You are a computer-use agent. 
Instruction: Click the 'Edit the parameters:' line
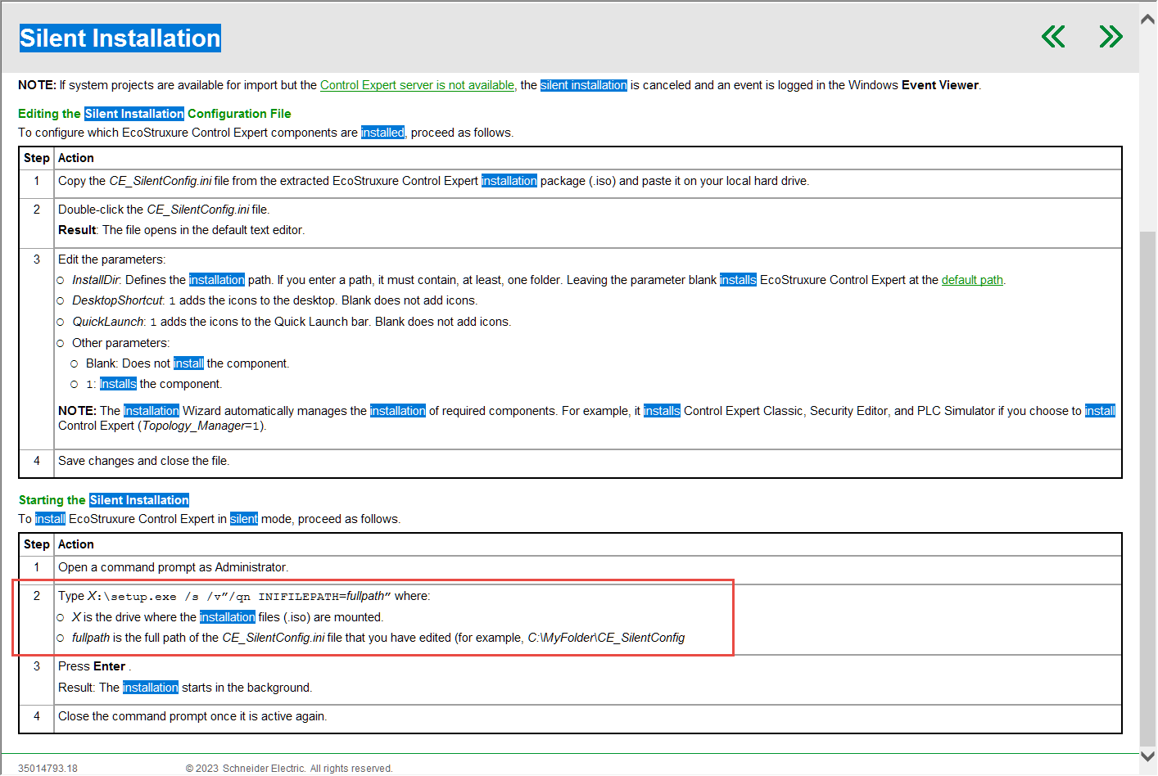coord(111,259)
